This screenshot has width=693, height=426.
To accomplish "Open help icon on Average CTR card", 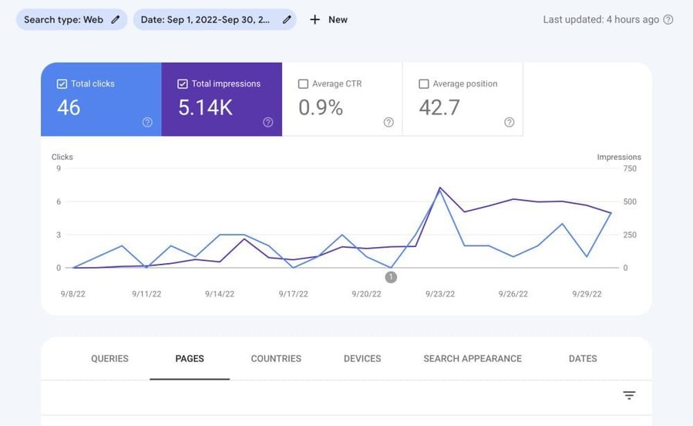I will (x=389, y=122).
